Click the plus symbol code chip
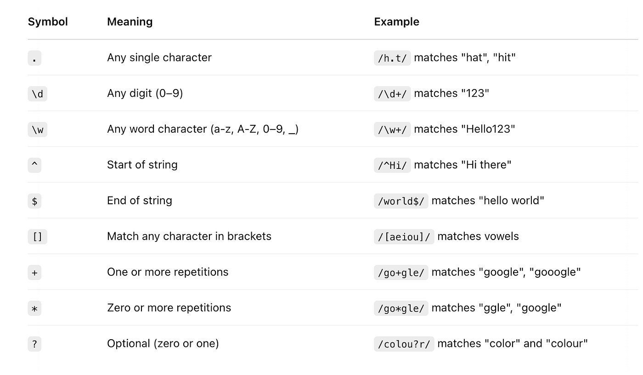The width and height of the screenshot is (643, 375). [34, 273]
